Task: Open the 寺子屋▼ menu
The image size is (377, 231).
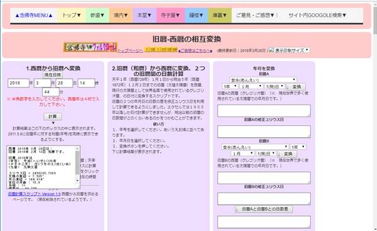Action: [x=170, y=15]
